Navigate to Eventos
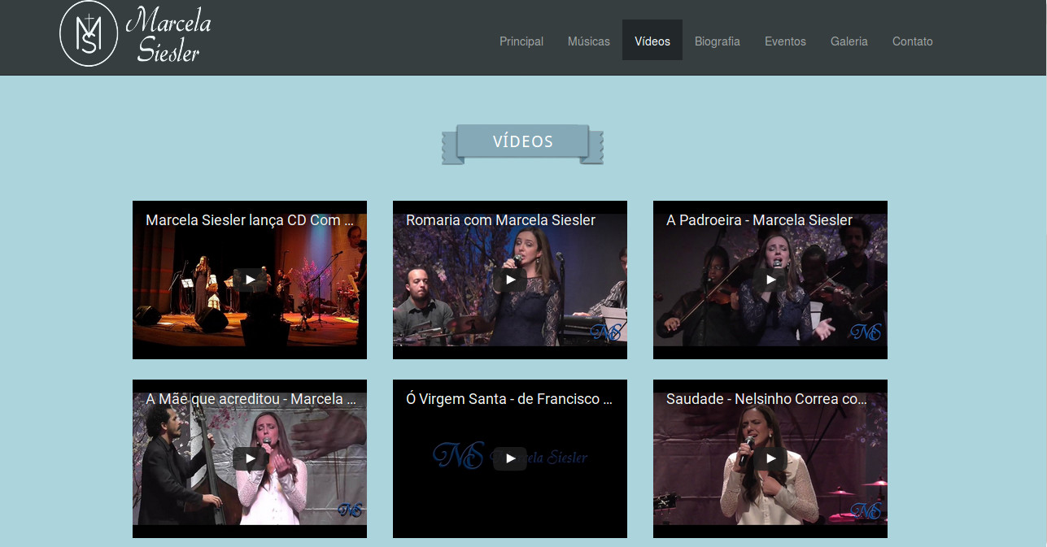The image size is (1047, 547). click(x=785, y=41)
